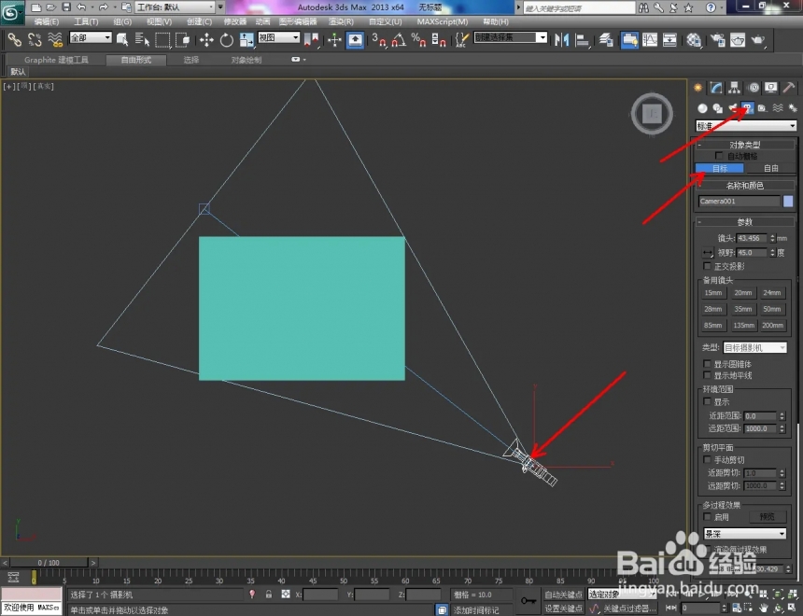
Task: Activate the Select and Rotate tool
Action: click(x=226, y=39)
